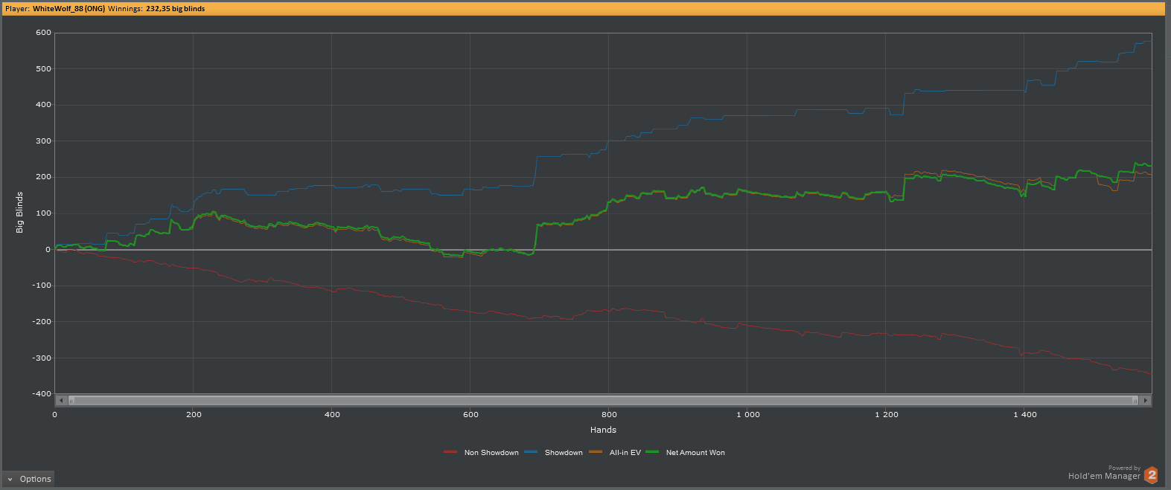The width and height of the screenshot is (1171, 490).
Task: Toggle the 'Non Showdown' legend text label
Action: click(x=491, y=453)
